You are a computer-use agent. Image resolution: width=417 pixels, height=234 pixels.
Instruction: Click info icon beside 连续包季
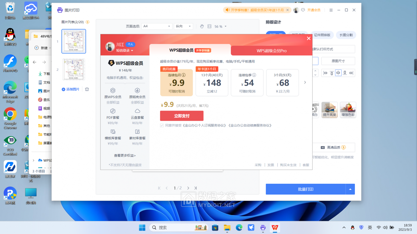(x=254, y=75)
